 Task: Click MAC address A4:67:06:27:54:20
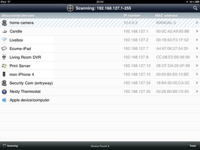click(172, 48)
